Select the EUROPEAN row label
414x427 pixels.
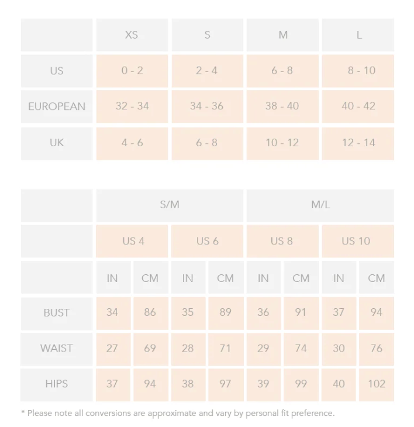coord(57,106)
